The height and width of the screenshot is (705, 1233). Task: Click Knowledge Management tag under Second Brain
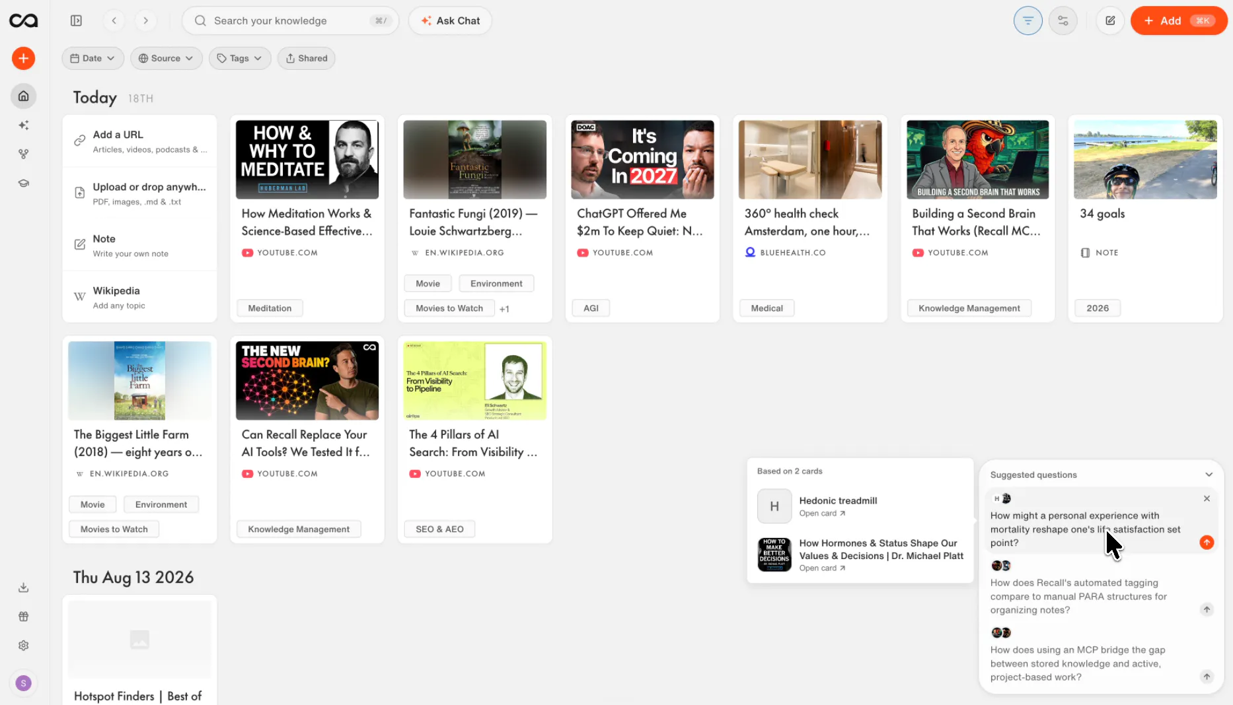[x=969, y=308]
